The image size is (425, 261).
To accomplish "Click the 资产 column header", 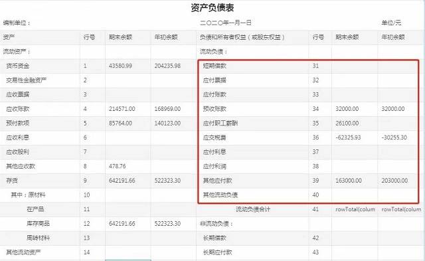I will pyautogui.click(x=9, y=37).
